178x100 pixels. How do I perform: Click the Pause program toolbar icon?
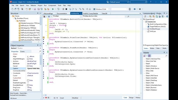point(63,9)
